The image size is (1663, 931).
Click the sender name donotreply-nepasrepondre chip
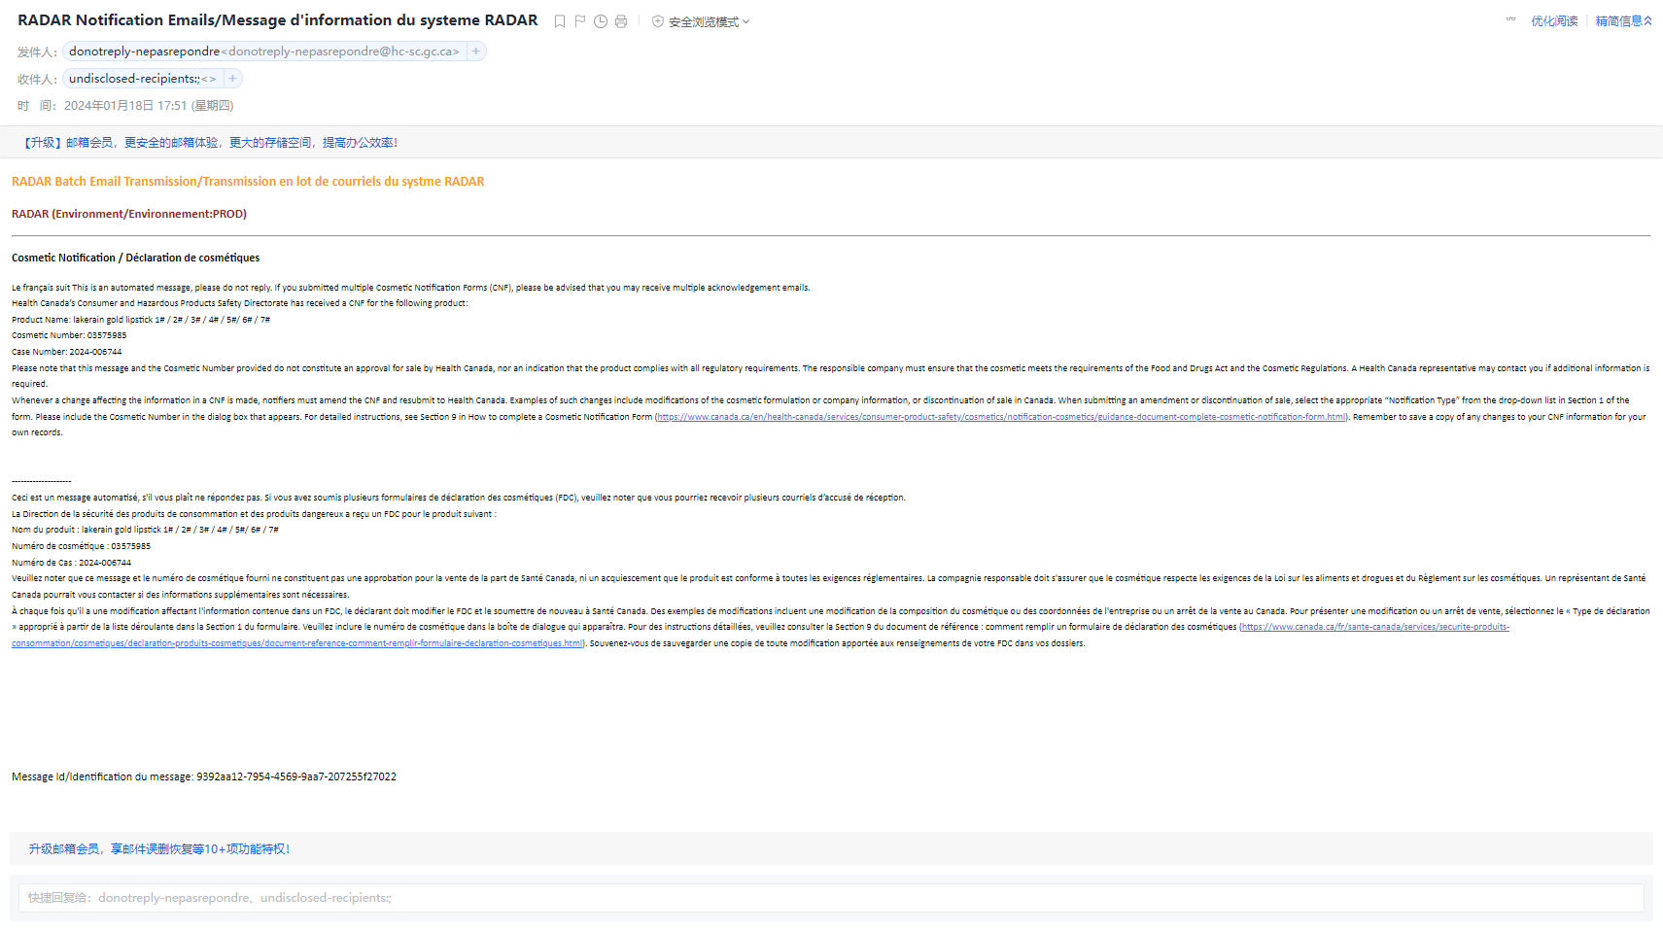144,52
